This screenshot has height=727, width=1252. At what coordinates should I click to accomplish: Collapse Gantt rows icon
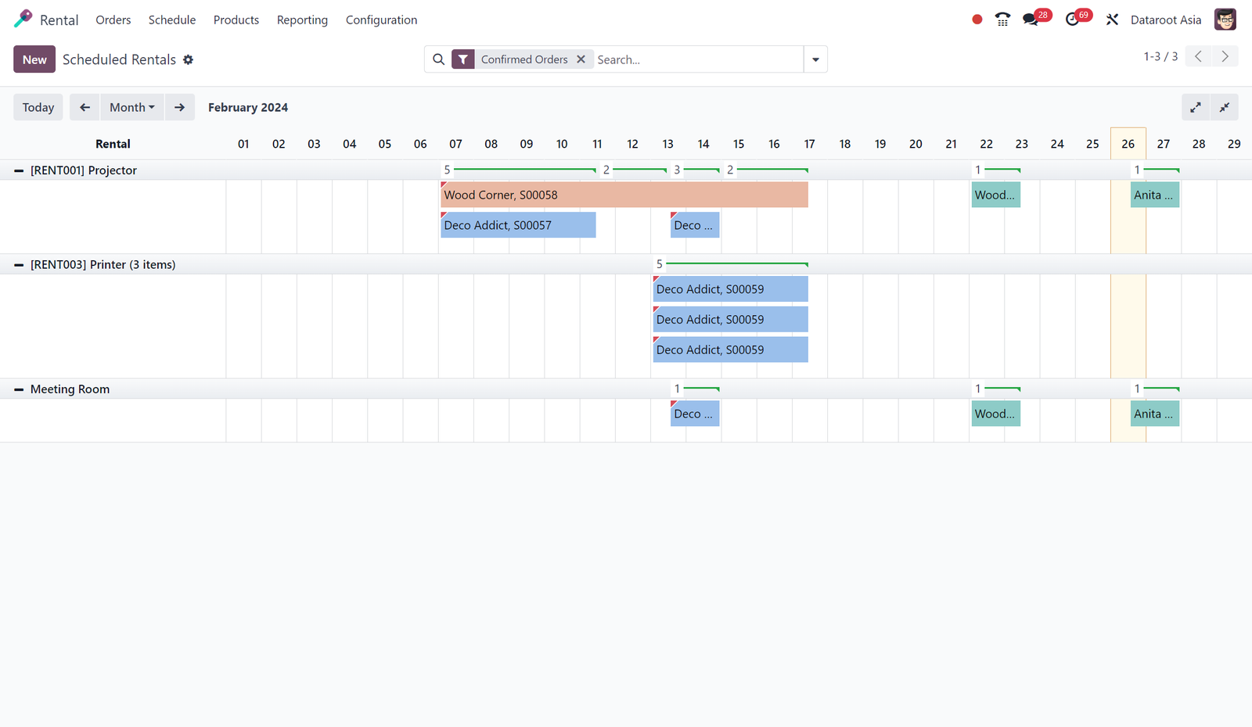point(1225,108)
